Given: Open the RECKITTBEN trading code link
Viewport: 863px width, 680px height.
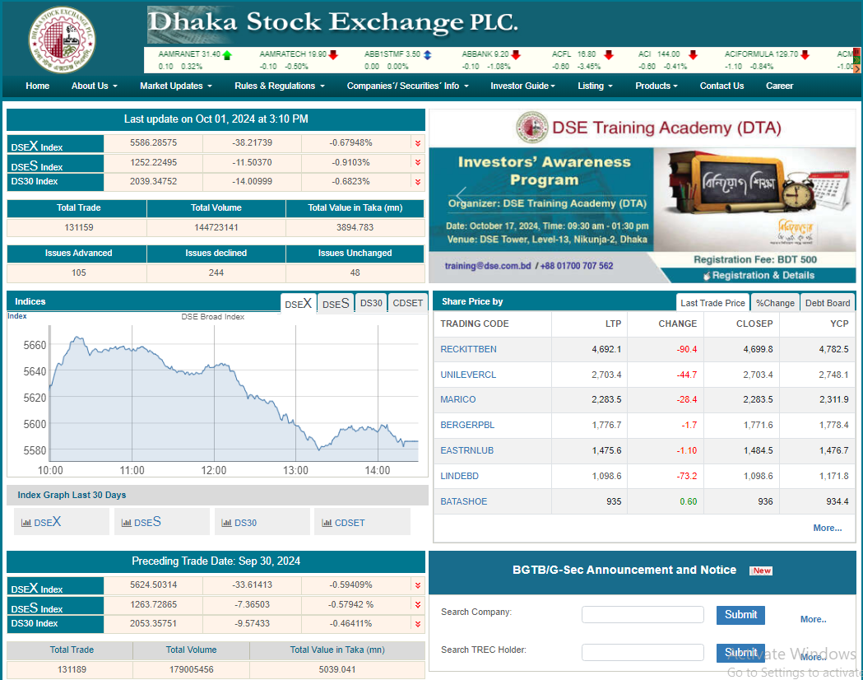Looking at the screenshot, I should [x=468, y=349].
